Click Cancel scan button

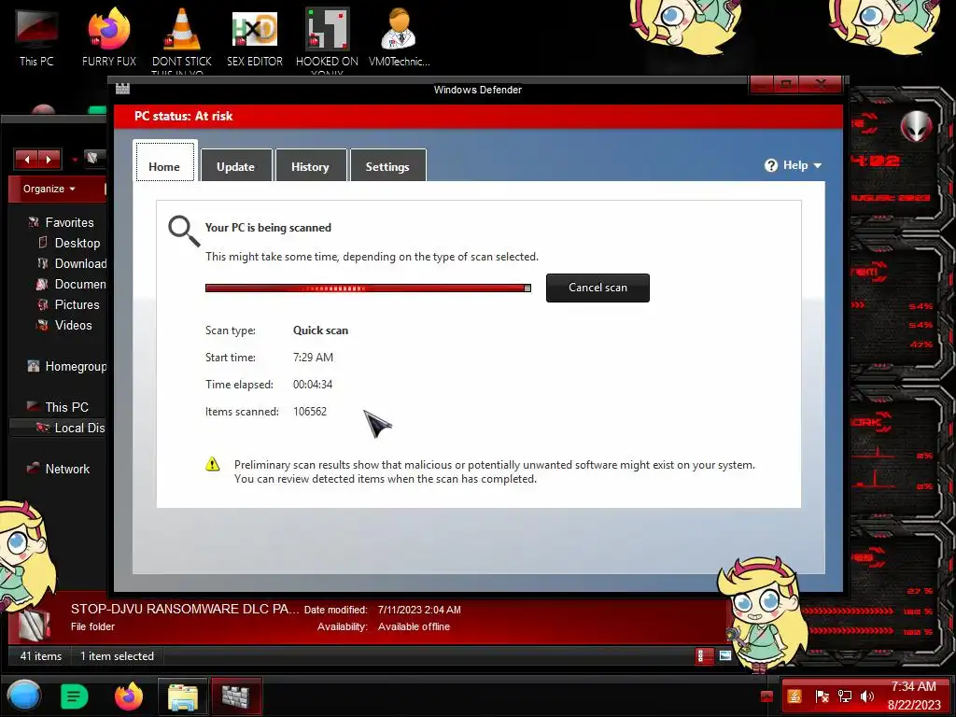(597, 288)
